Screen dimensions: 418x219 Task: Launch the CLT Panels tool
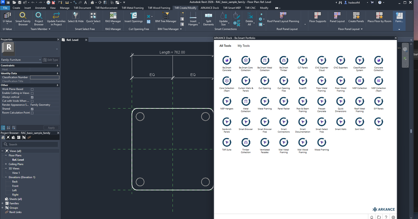pos(303,62)
